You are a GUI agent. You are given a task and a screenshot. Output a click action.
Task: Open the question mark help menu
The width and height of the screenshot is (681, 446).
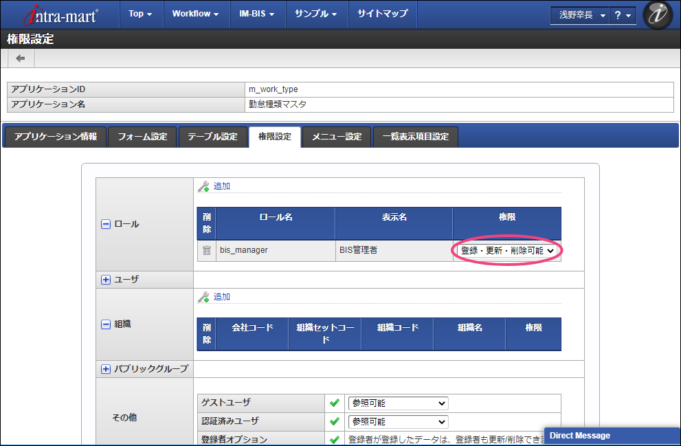coord(623,15)
